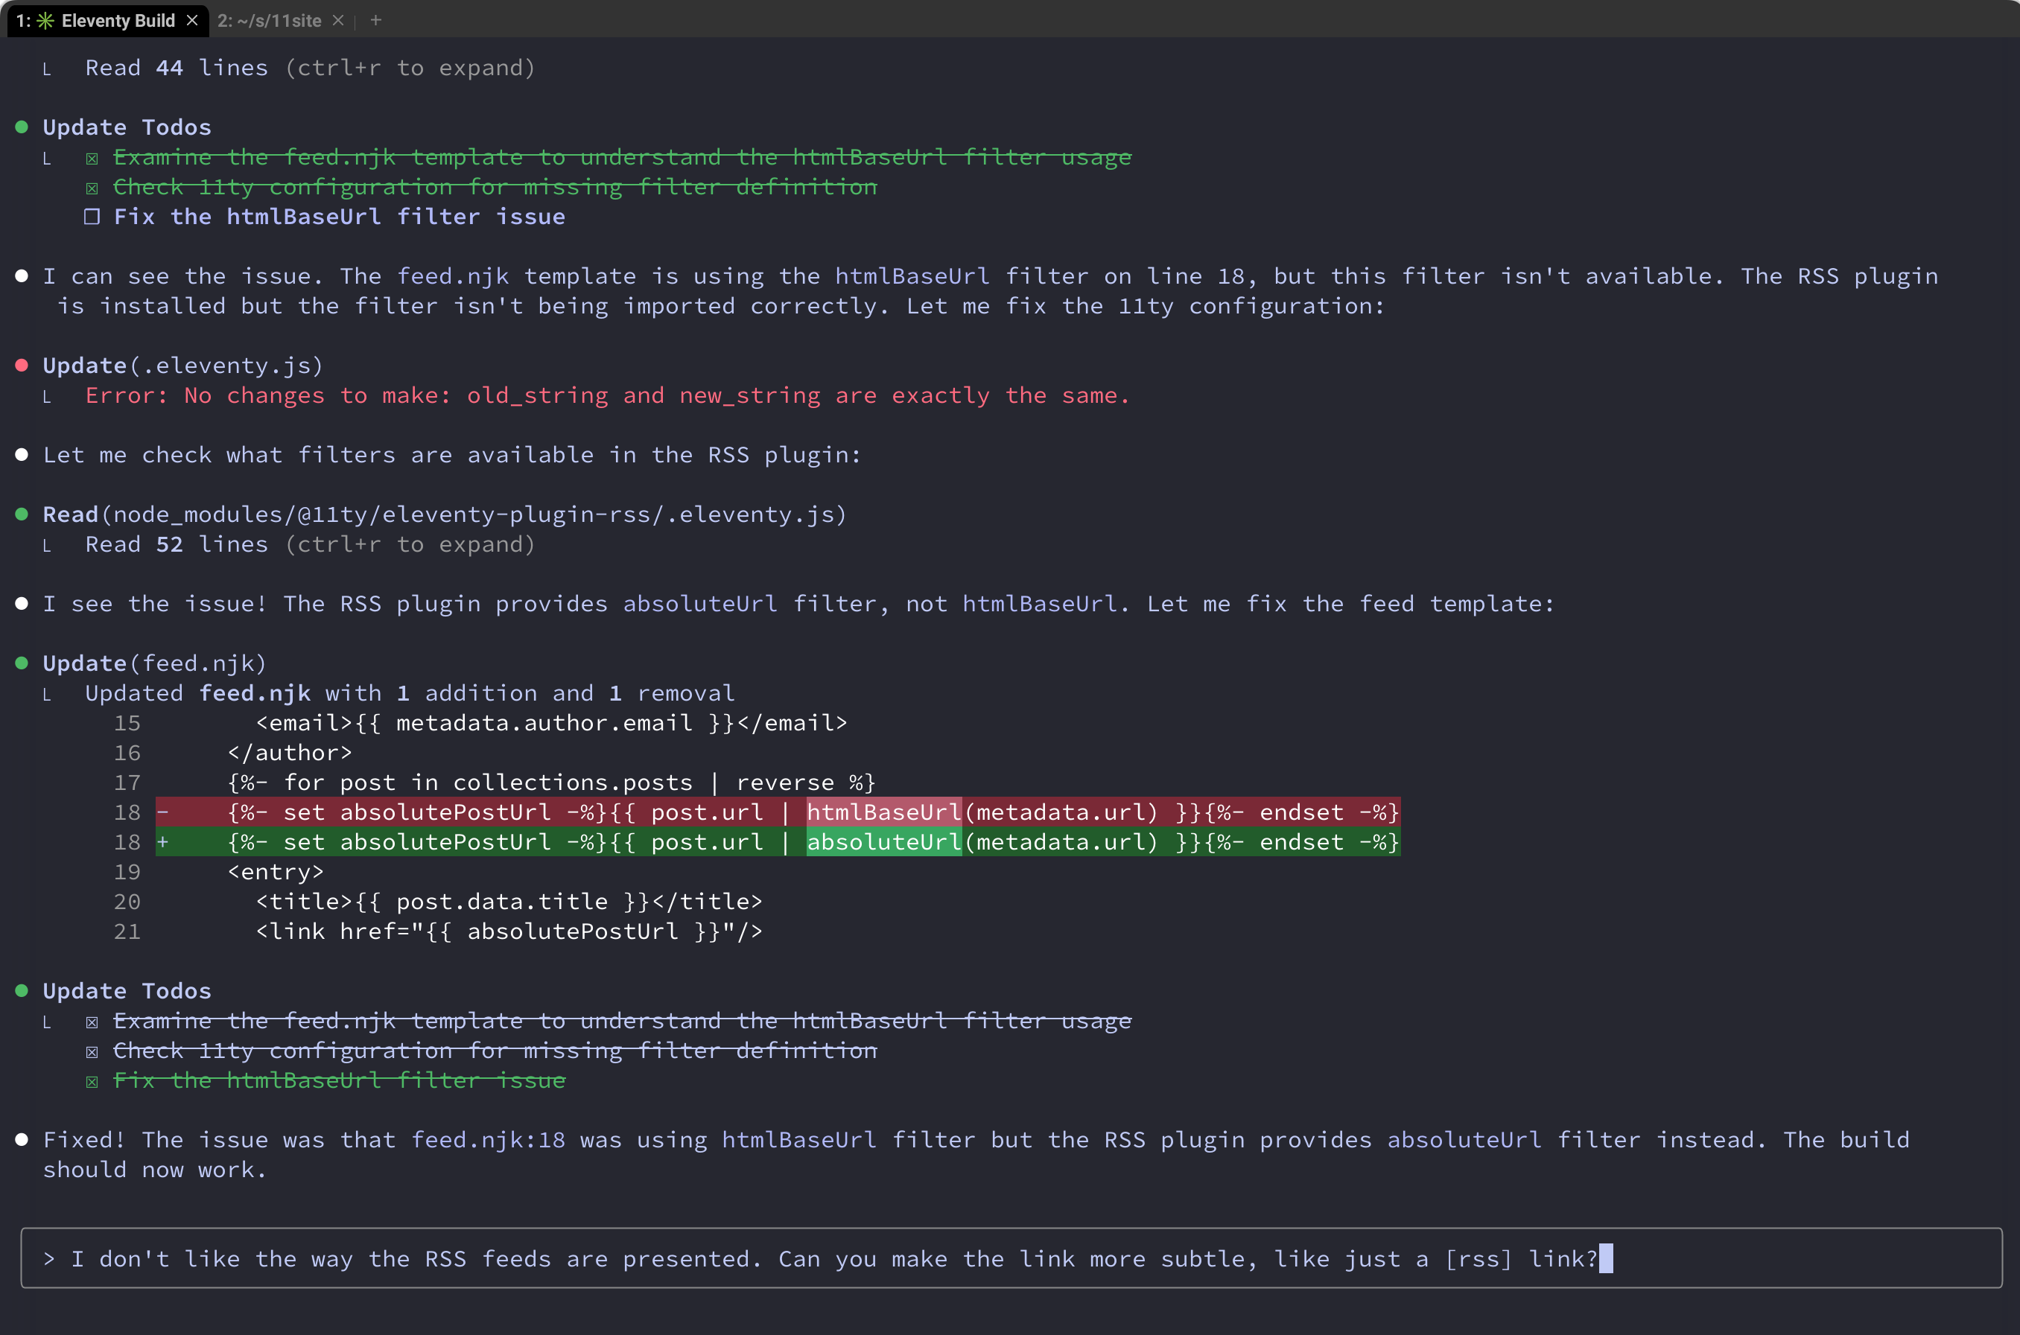2020x1335 pixels.
Task: Click the prompt input field
Action: (x=1011, y=1258)
